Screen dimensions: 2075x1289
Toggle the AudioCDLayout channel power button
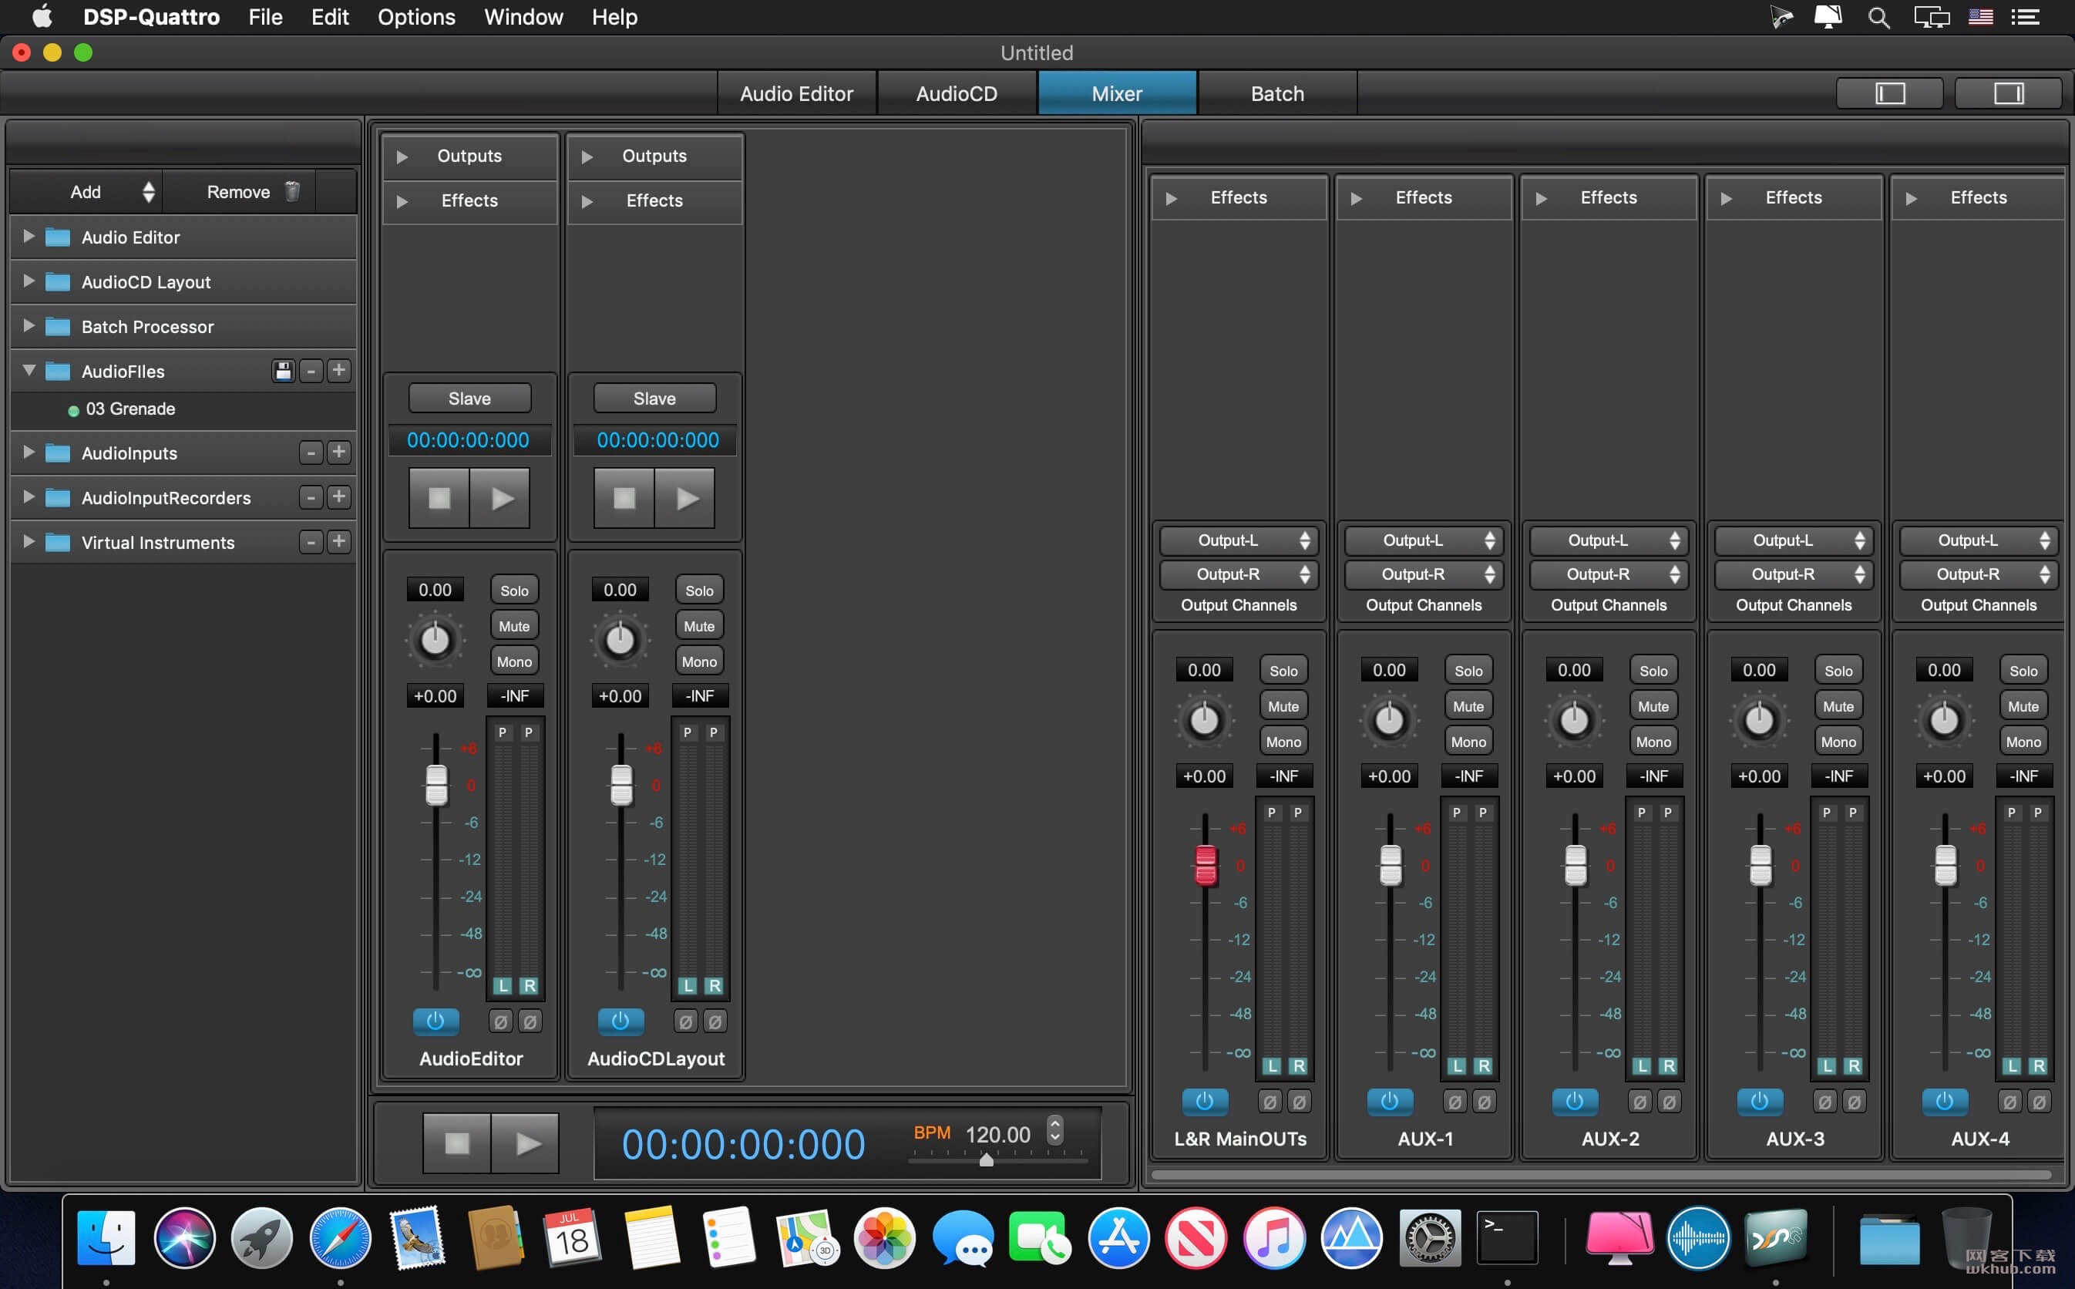pyautogui.click(x=620, y=1021)
